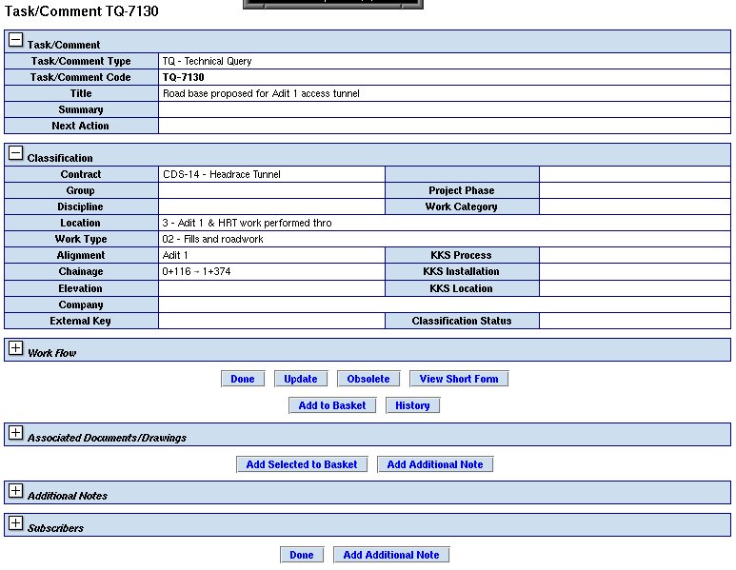Screen dimensions: 736x570
Task: Click Add Selected to Basket
Action: (x=302, y=464)
